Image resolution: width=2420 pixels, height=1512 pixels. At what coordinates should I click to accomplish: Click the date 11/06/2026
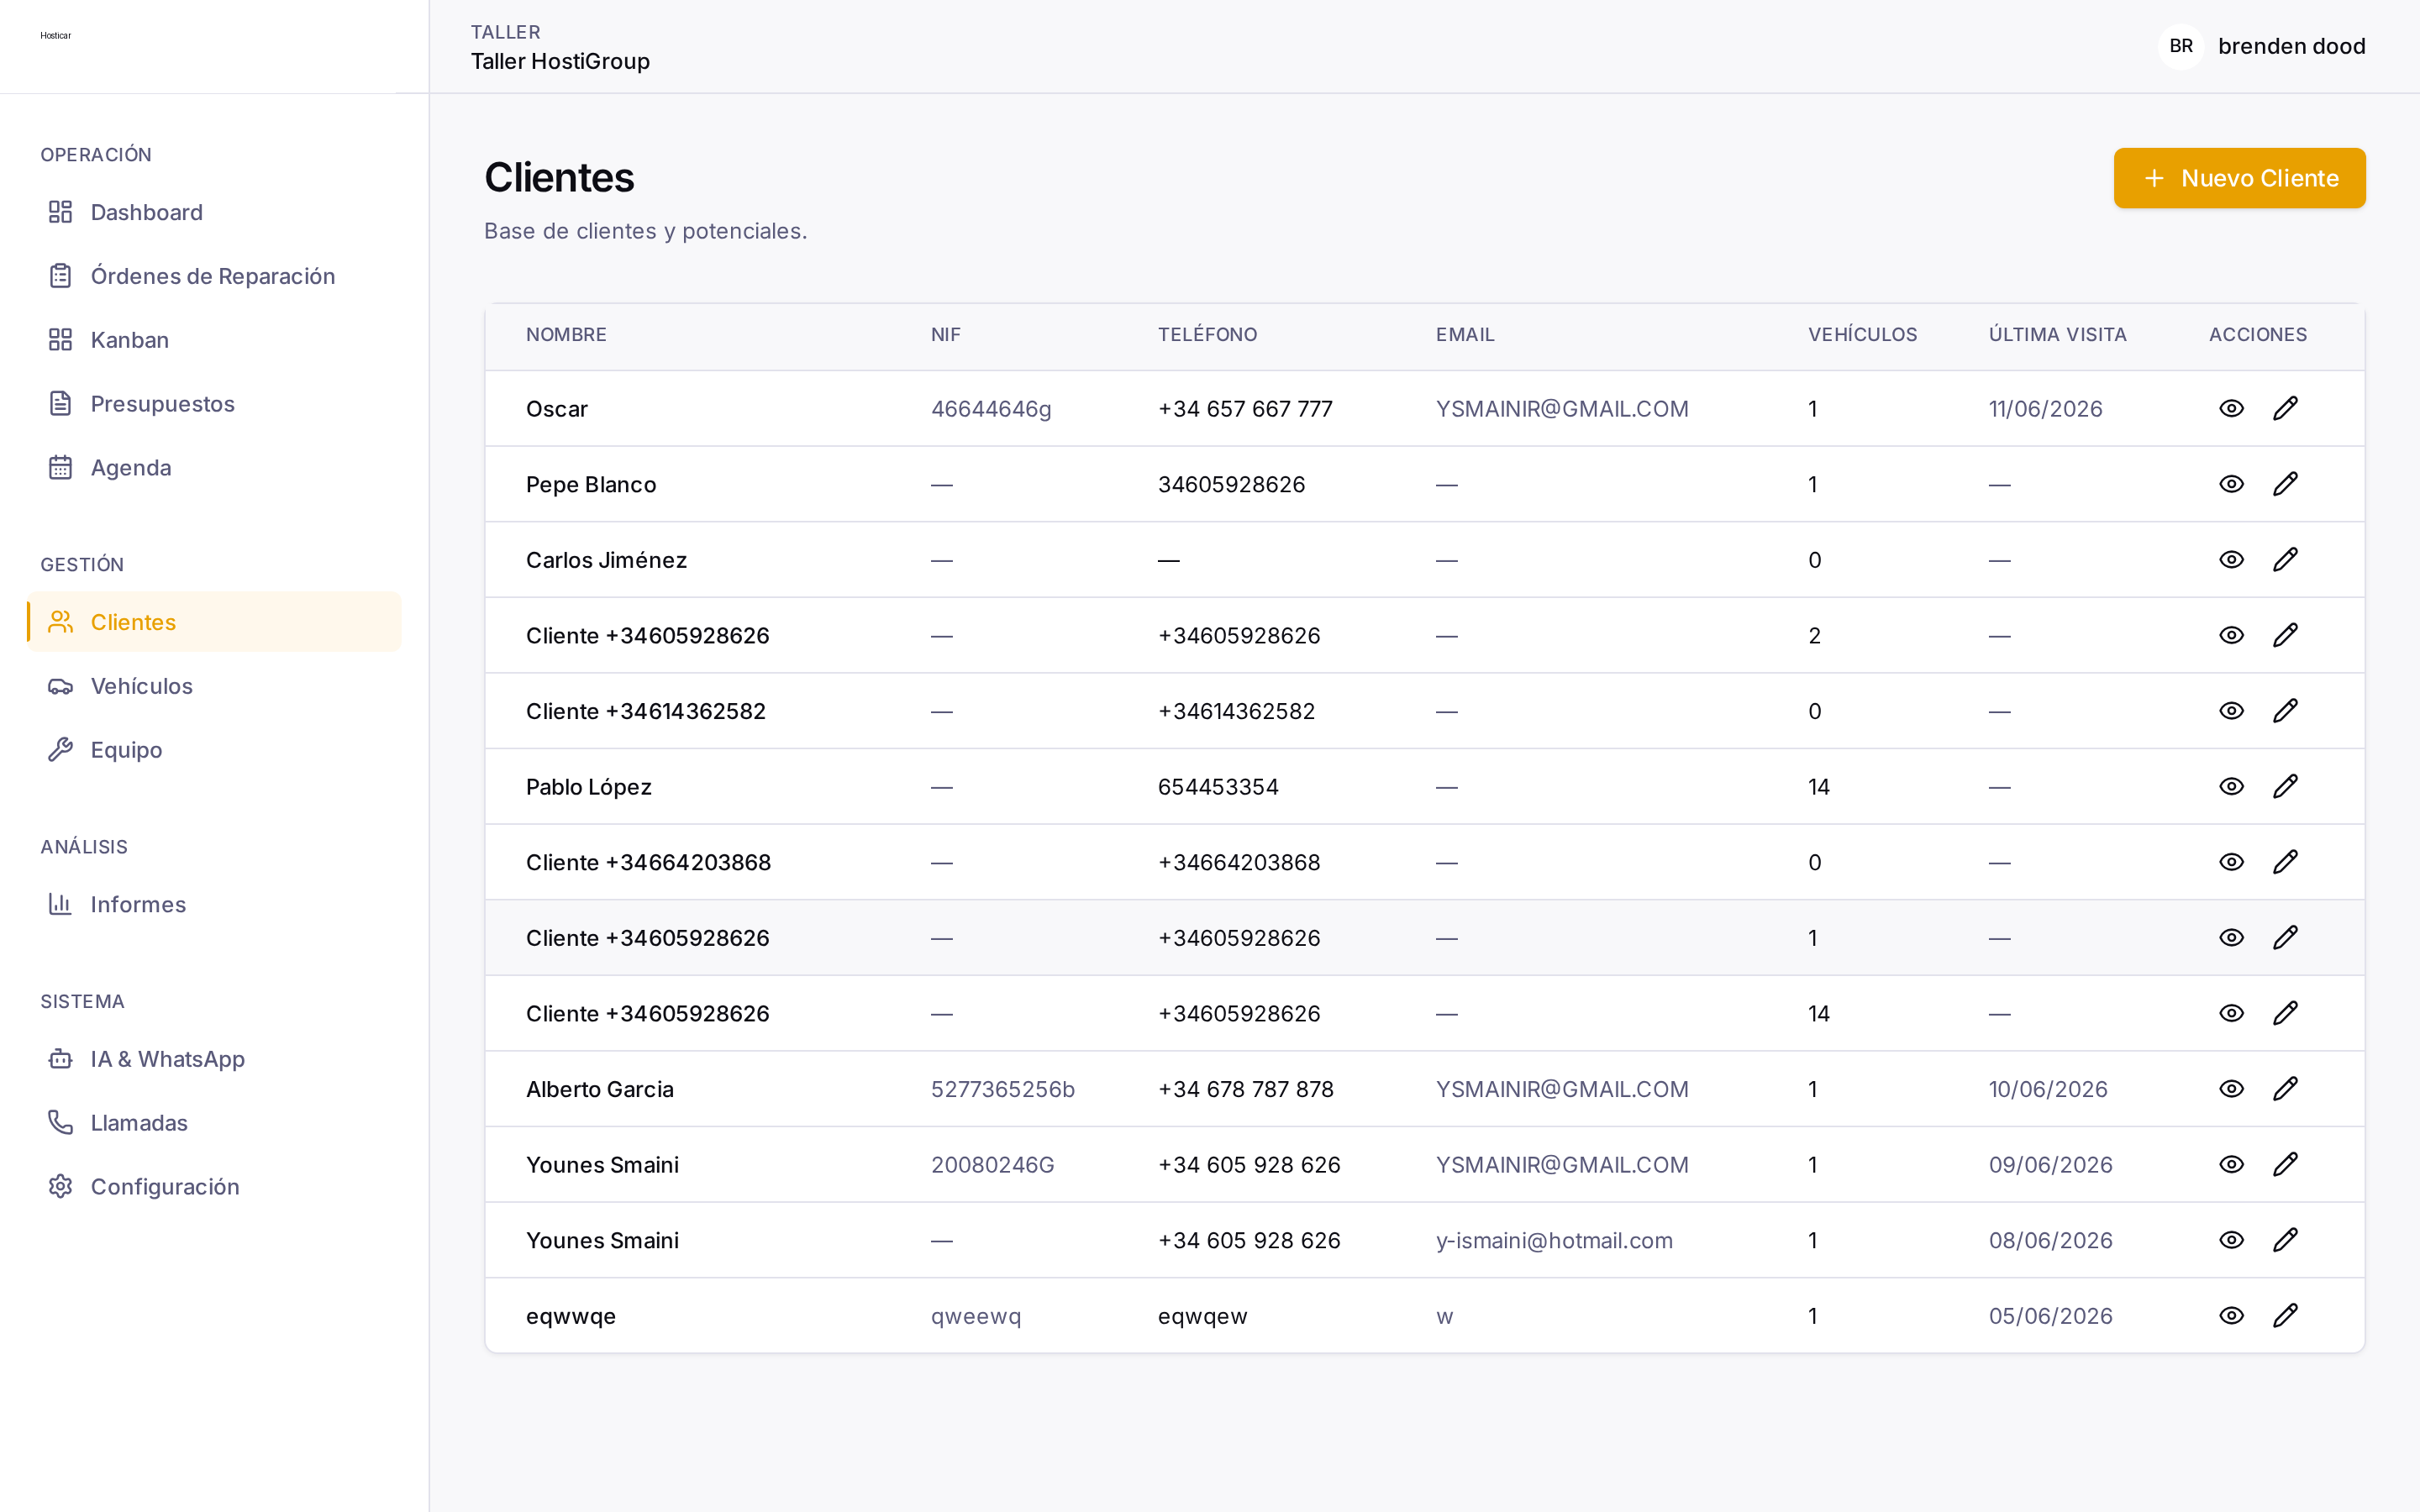click(x=2045, y=409)
